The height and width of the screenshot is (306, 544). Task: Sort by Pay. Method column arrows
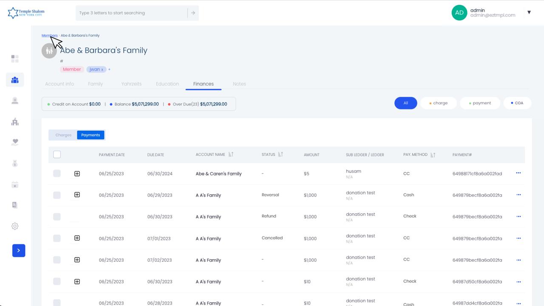click(x=433, y=155)
